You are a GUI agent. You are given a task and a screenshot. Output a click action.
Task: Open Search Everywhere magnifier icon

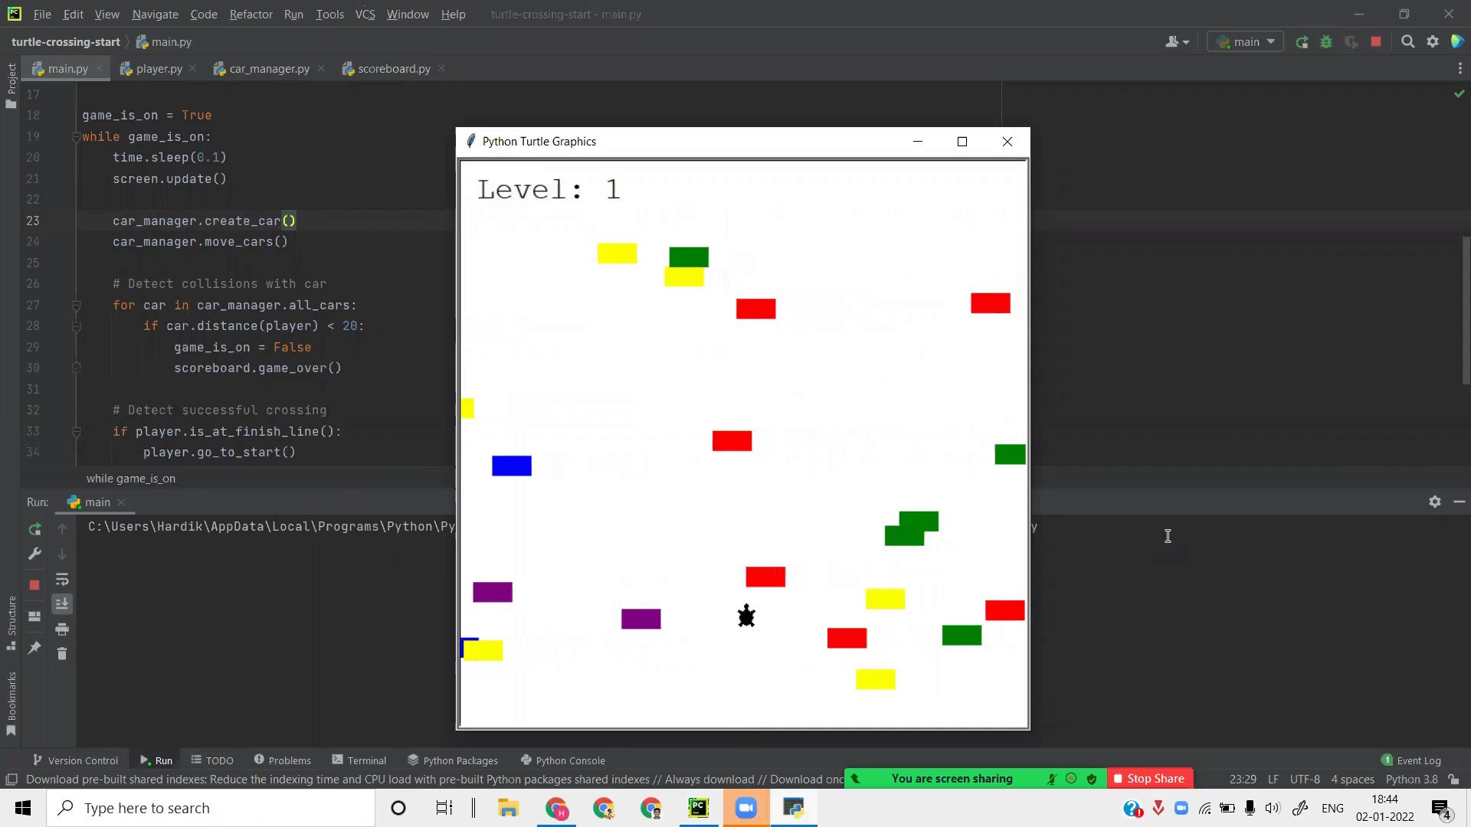click(1407, 42)
